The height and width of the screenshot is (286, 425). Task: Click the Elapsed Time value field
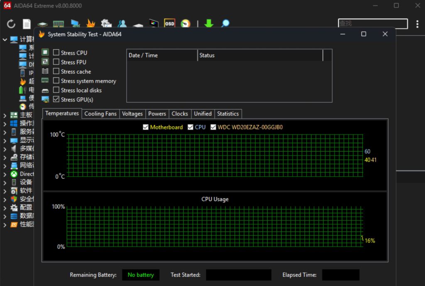(x=341, y=275)
